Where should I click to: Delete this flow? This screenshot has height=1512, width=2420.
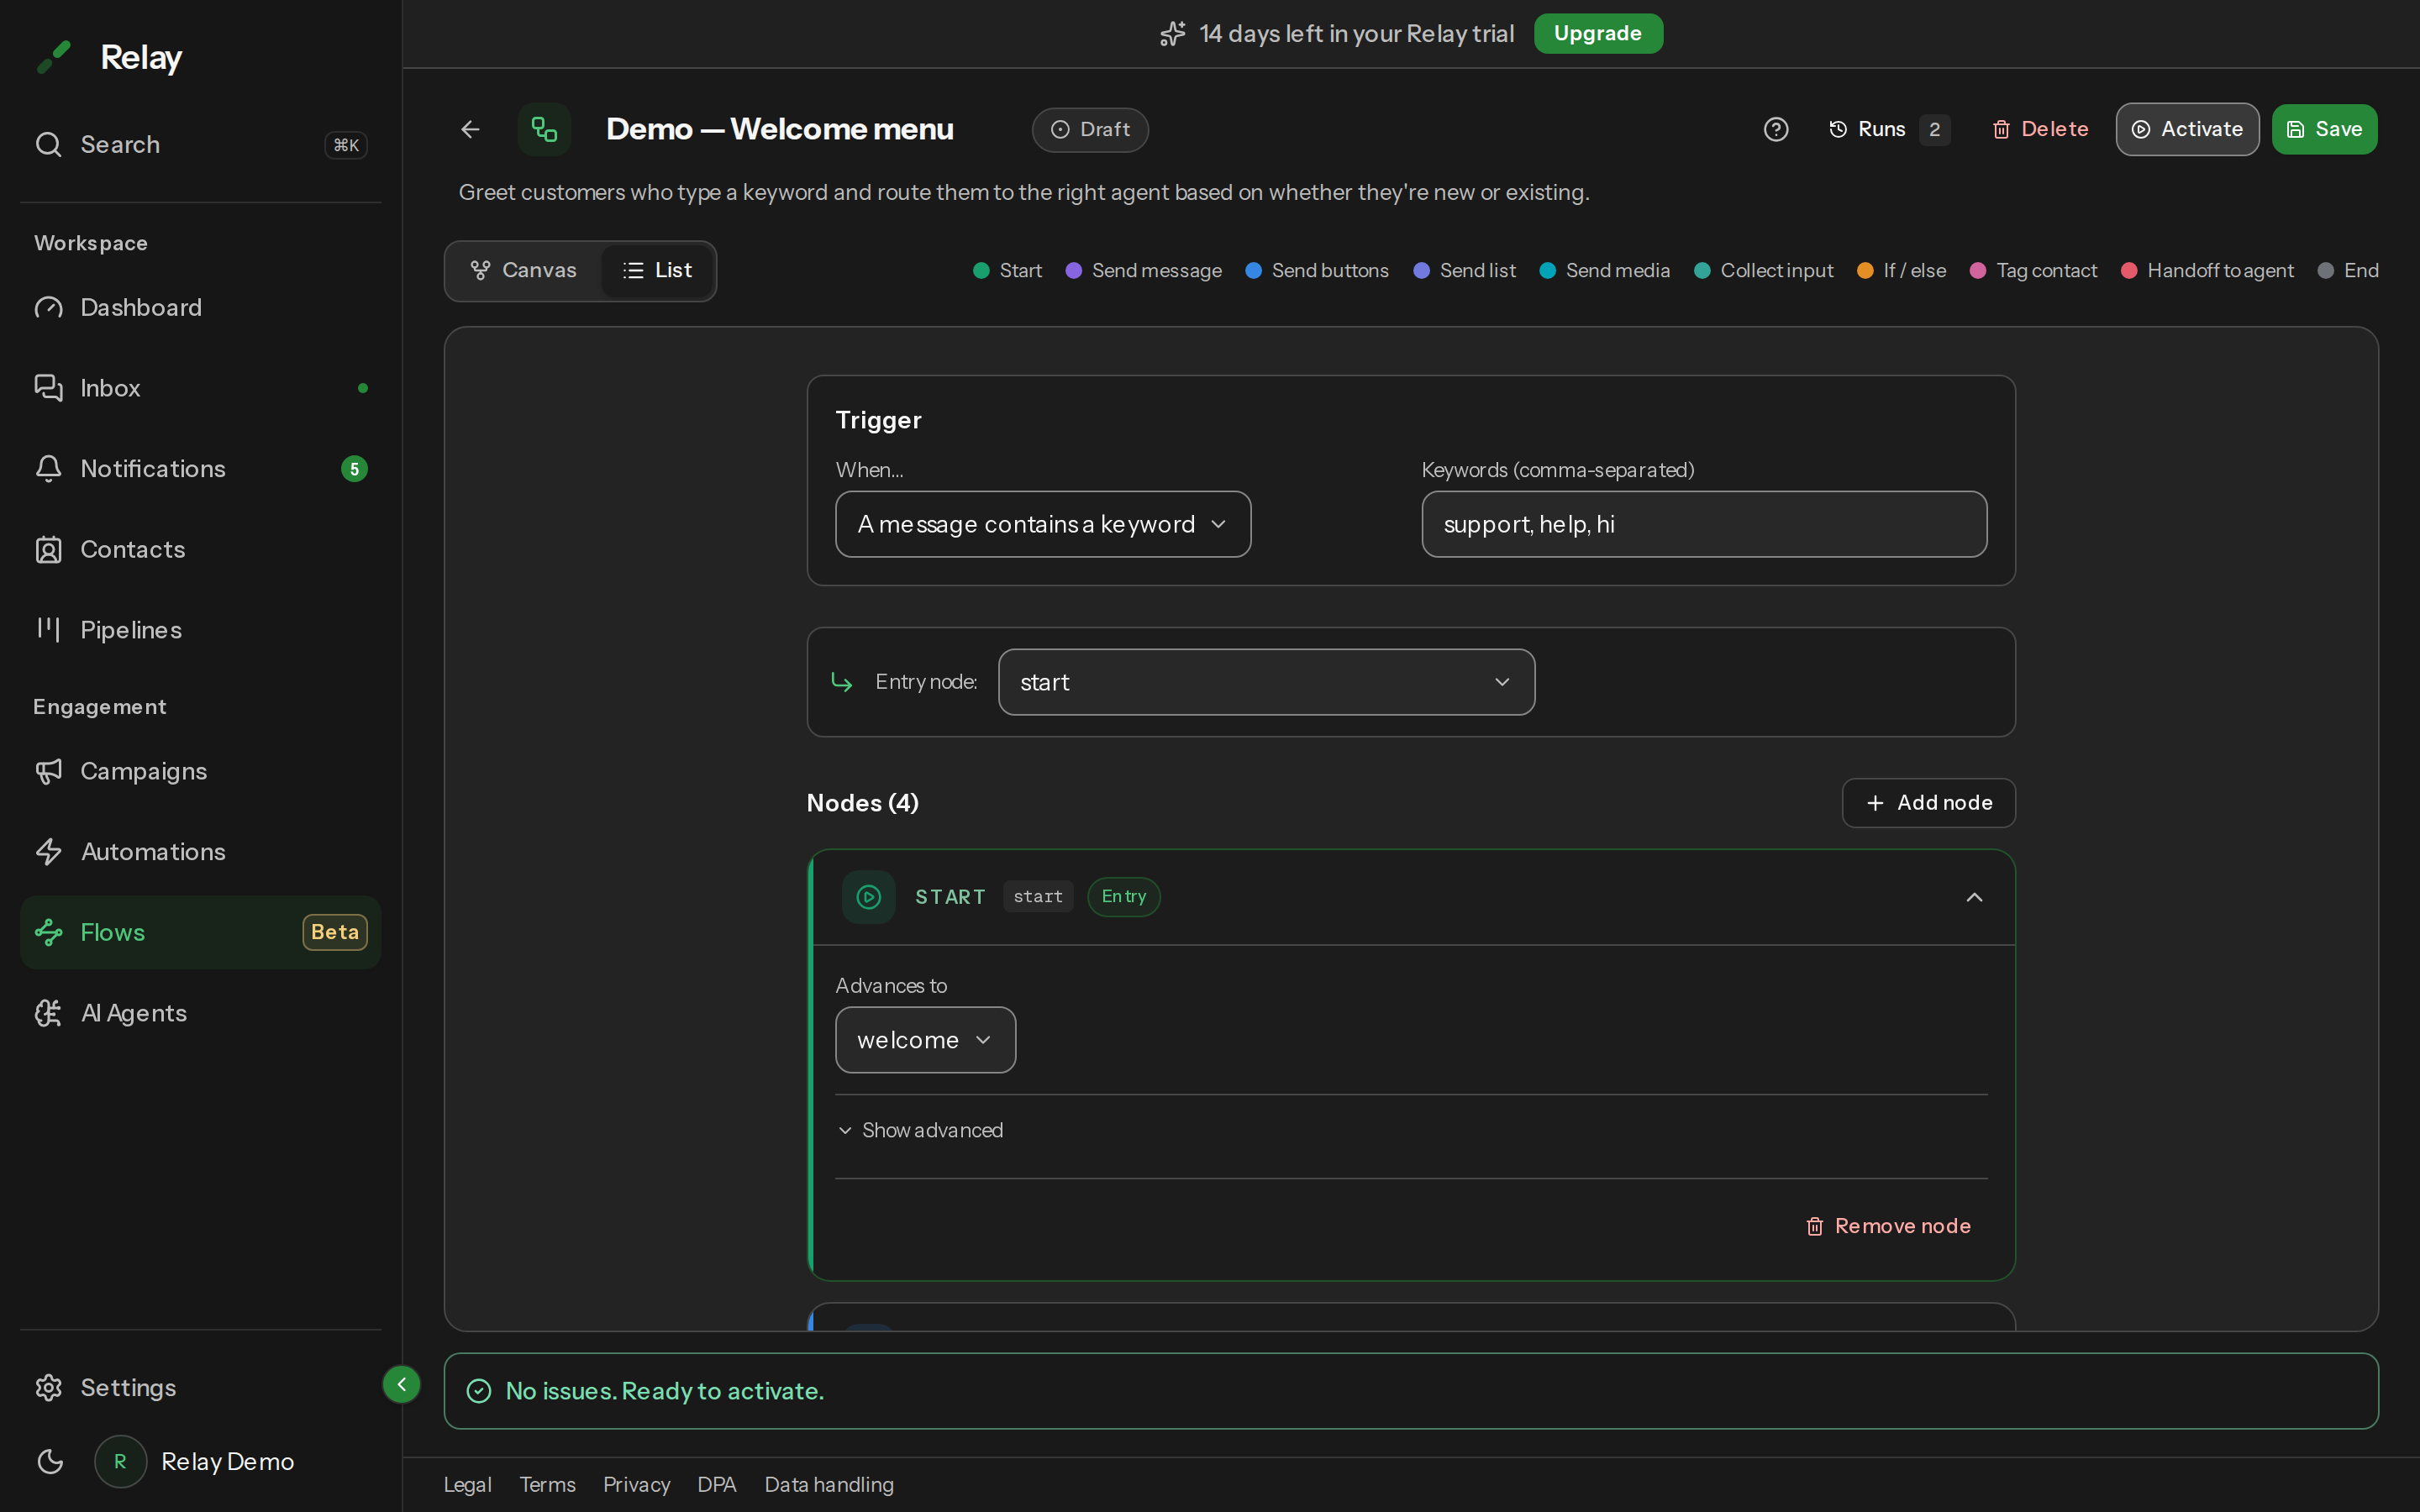pyautogui.click(x=2040, y=130)
